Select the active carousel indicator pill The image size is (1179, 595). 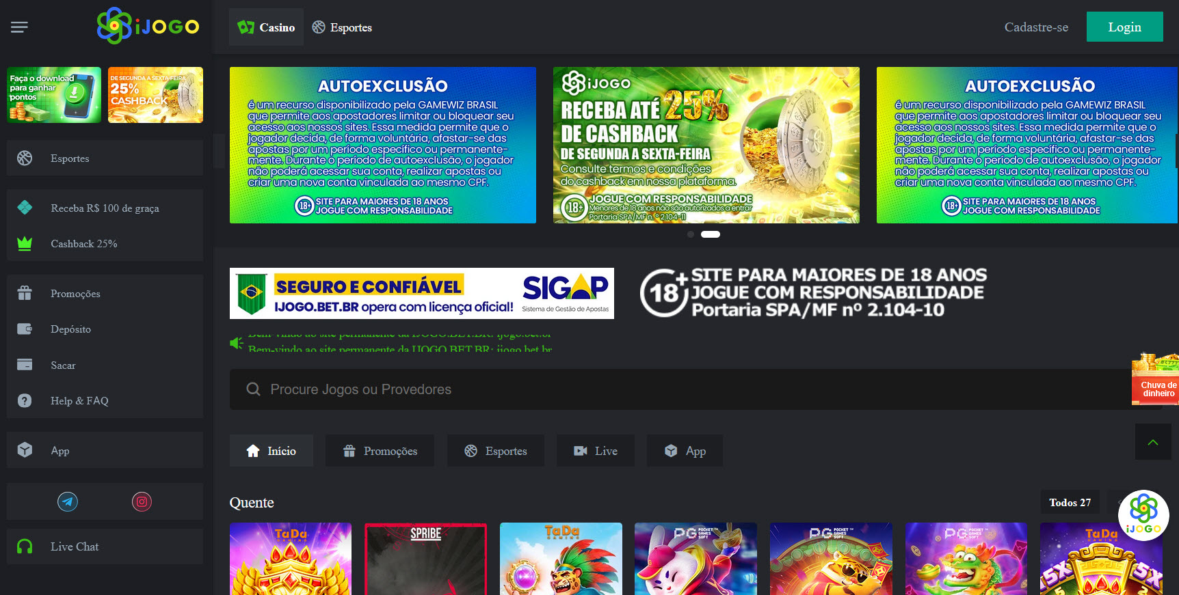(x=711, y=234)
